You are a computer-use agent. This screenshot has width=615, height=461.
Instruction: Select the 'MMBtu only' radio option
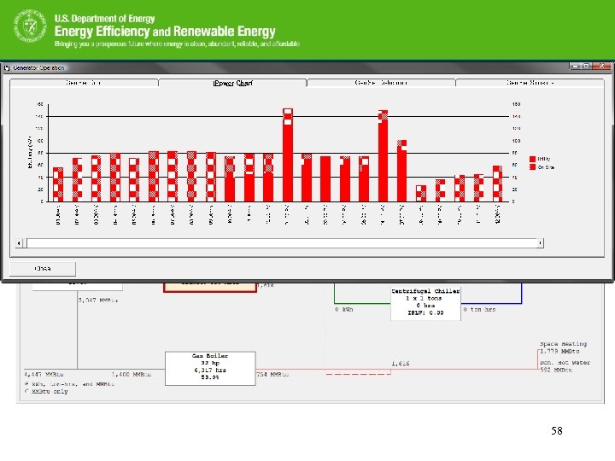(x=26, y=391)
